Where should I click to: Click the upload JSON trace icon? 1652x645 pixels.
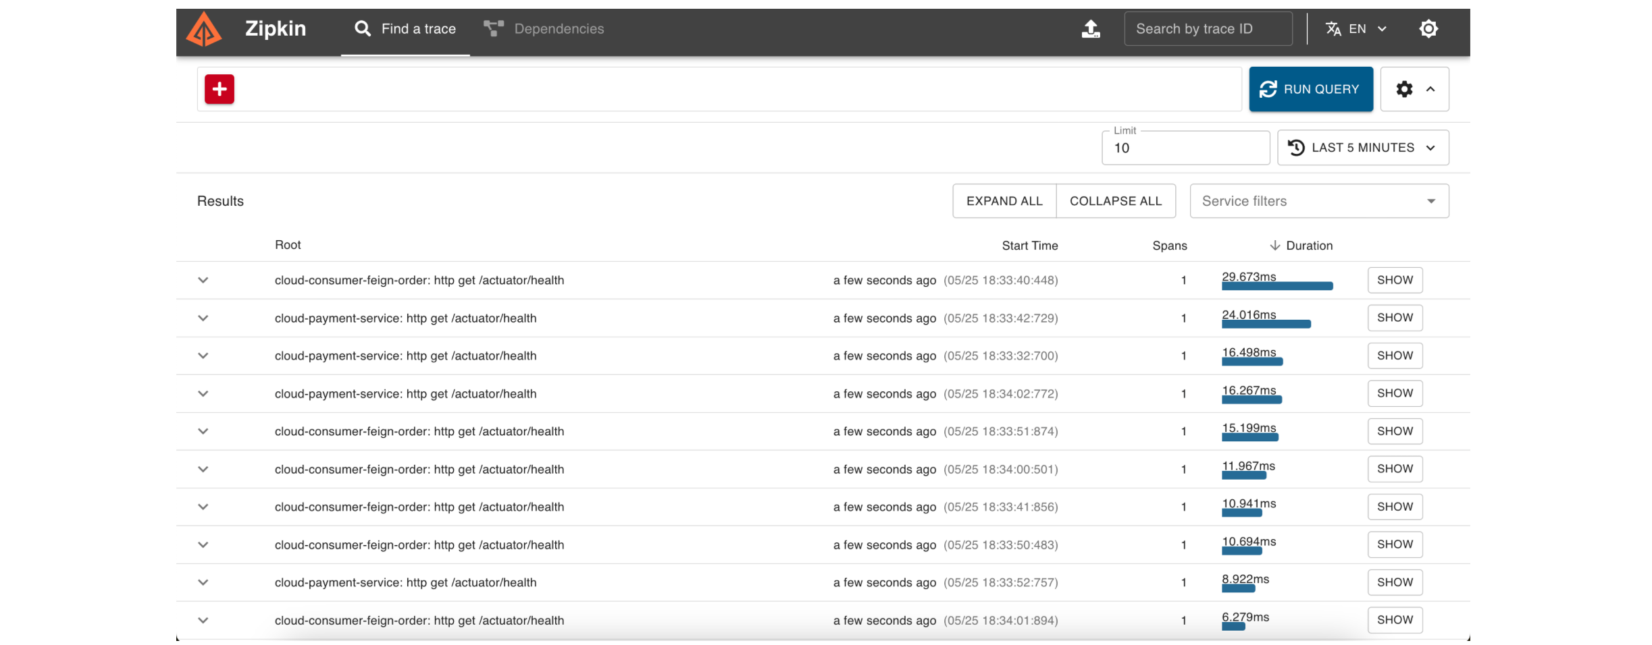point(1091,29)
